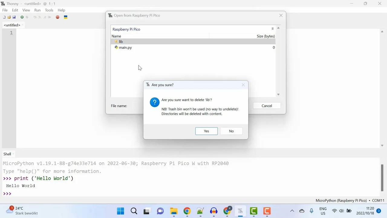The height and width of the screenshot is (218, 387).
Task: Click the Audacity headphones taskbar icon
Action: [x=213, y=211]
